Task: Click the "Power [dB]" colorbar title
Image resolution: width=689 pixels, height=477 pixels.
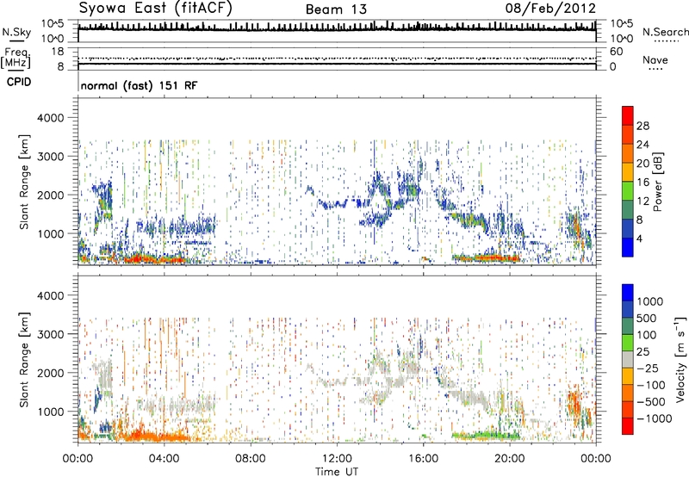Action: click(657, 182)
